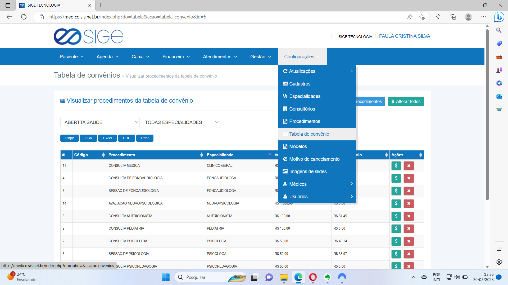Add page to favorites star icon

click(x=422, y=17)
